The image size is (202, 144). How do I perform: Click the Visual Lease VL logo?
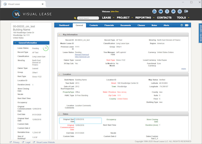[16, 14]
